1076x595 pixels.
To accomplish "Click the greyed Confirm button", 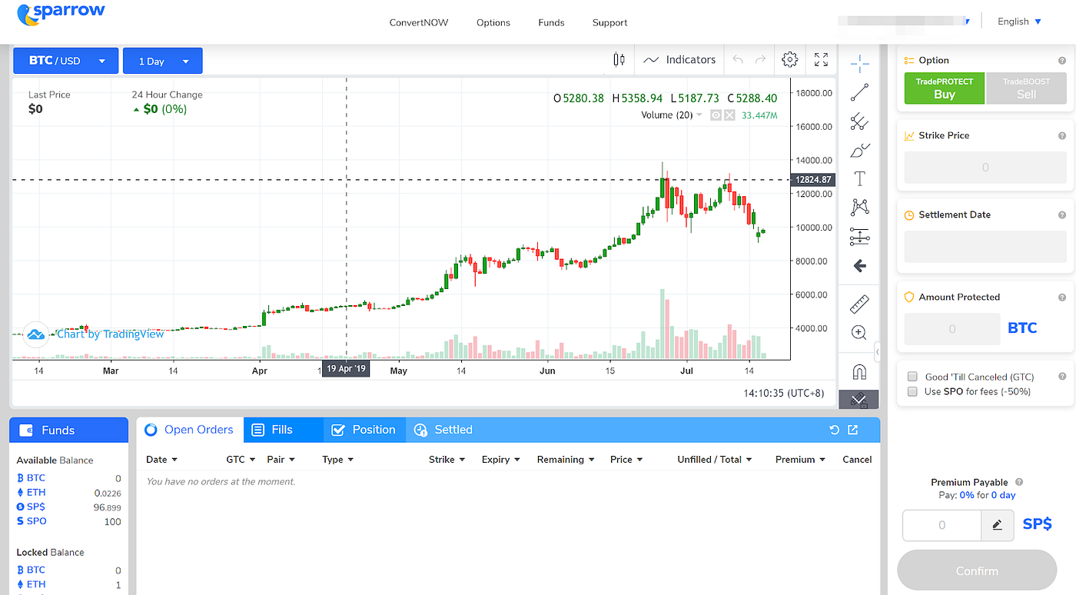I will tap(977, 570).
